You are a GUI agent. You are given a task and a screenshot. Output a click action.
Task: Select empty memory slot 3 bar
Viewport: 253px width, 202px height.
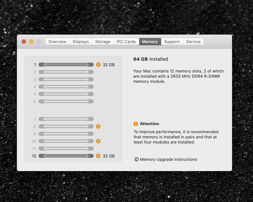[66, 79]
